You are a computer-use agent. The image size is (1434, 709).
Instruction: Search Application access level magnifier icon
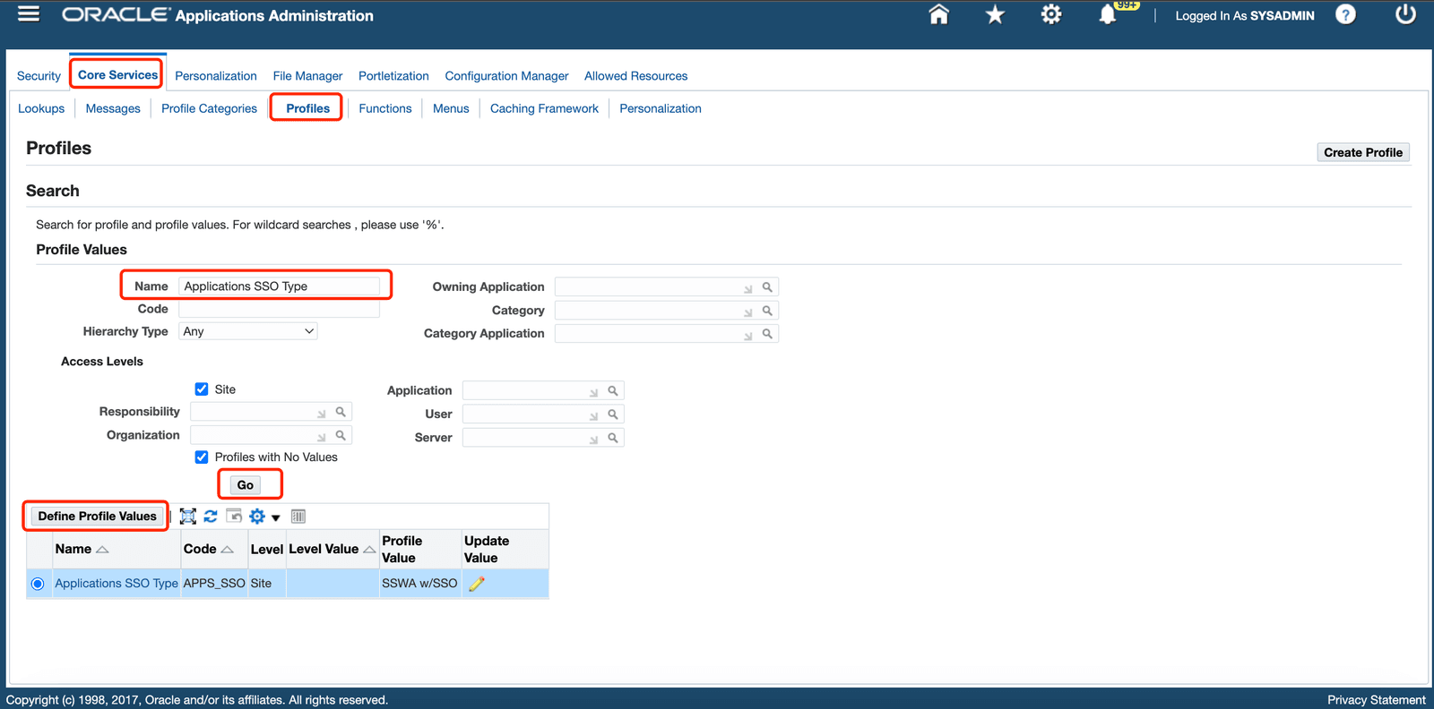pyautogui.click(x=613, y=391)
